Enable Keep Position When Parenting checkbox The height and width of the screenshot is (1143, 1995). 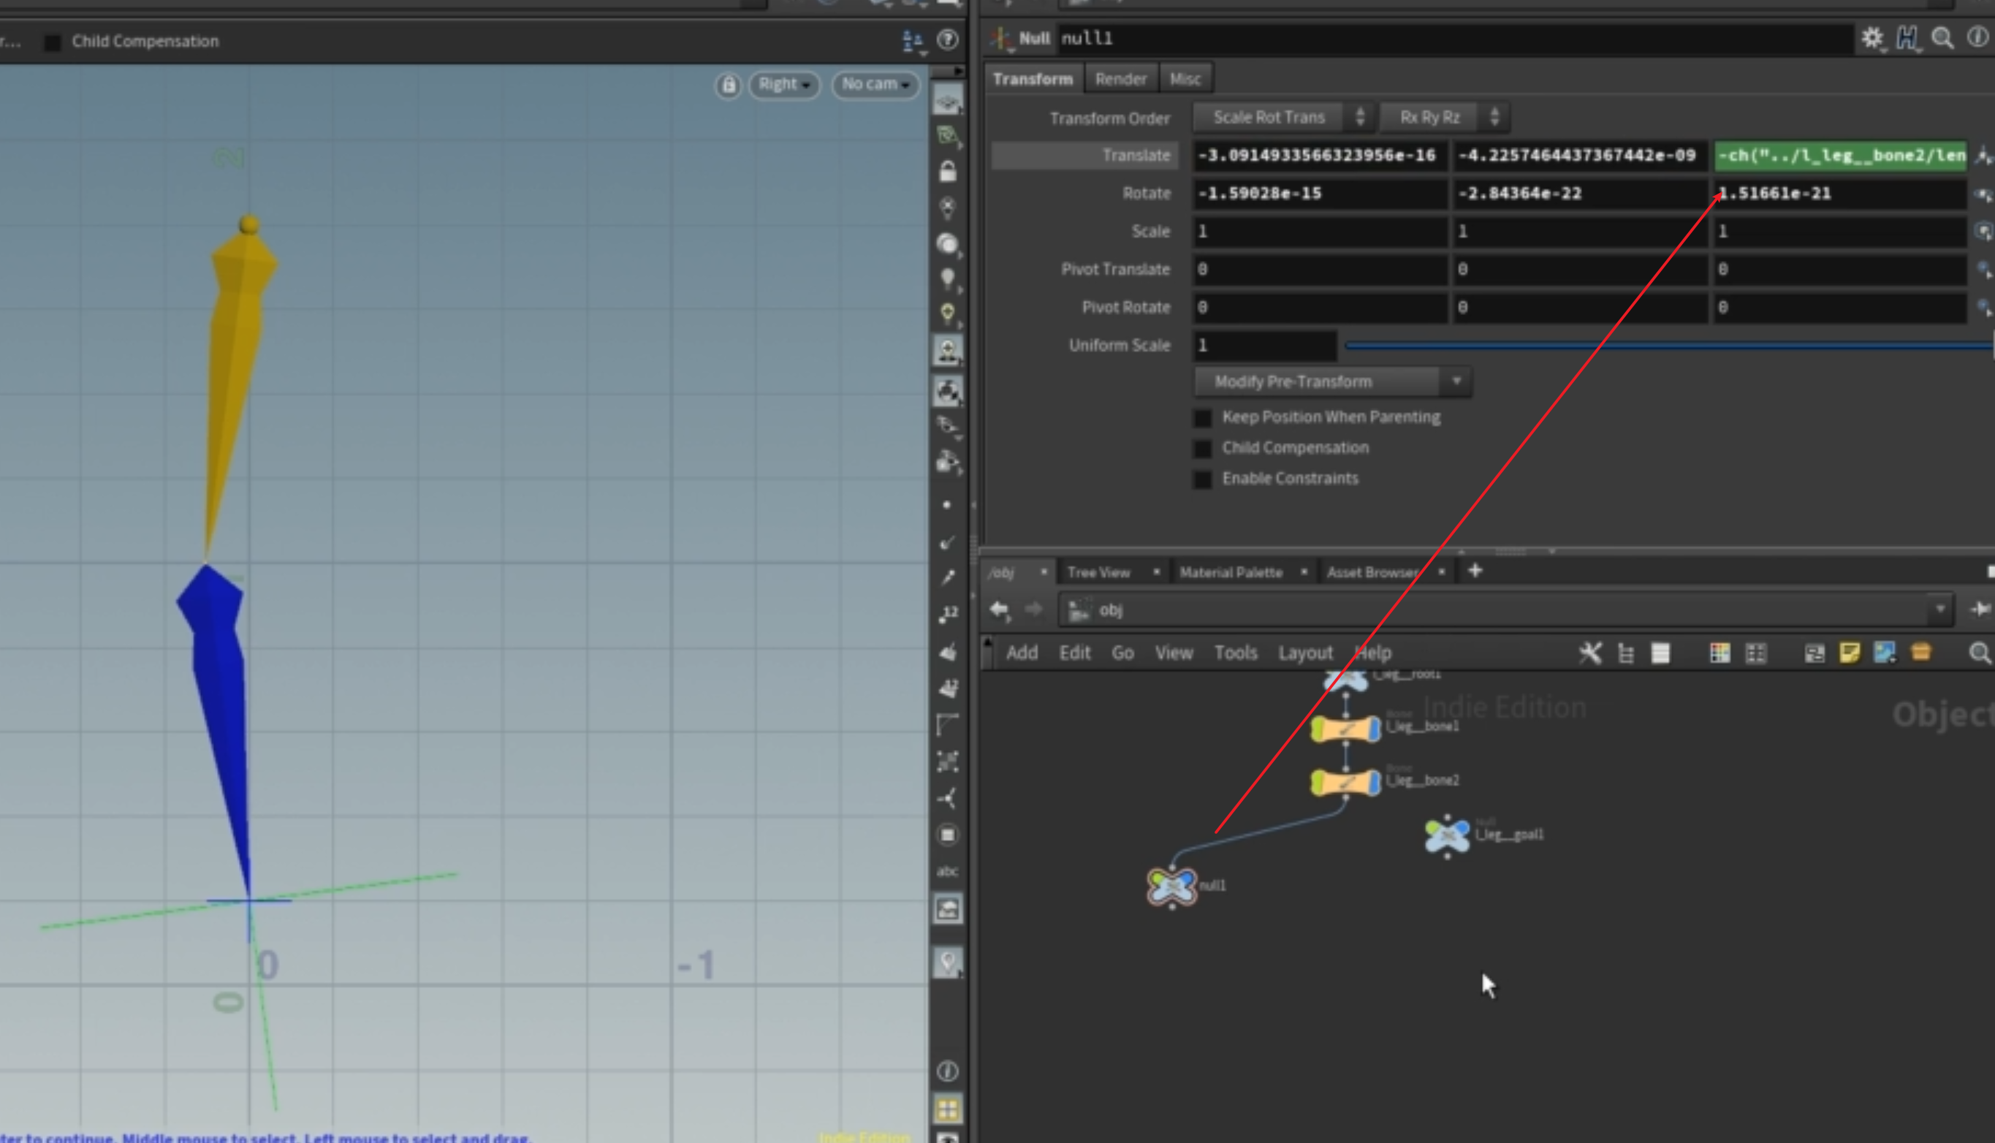tap(1202, 417)
